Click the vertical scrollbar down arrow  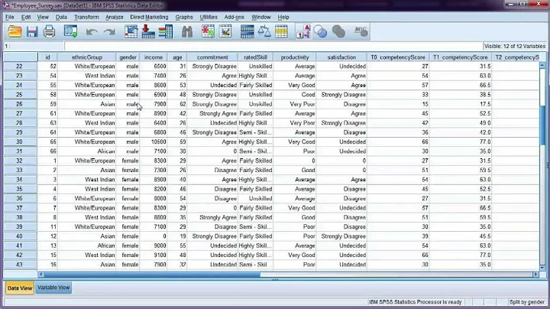pyautogui.click(x=542, y=268)
